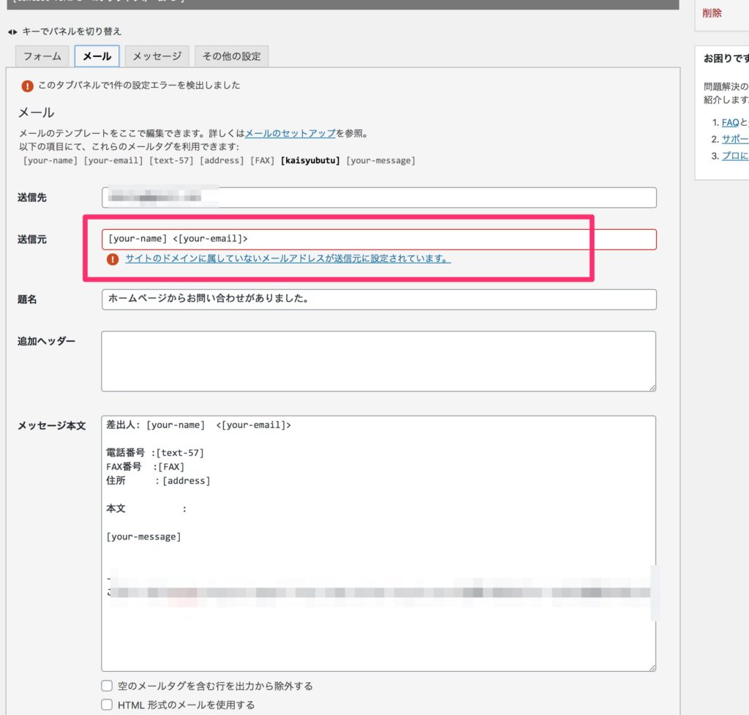Open the FAQ link in sidebar
This screenshot has height=715, width=749.
click(729, 123)
